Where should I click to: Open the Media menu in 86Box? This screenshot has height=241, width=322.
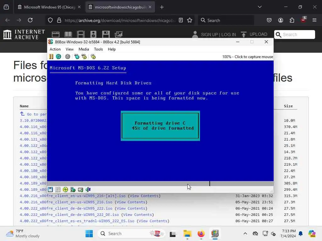pyautogui.click(x=84, y=49)
